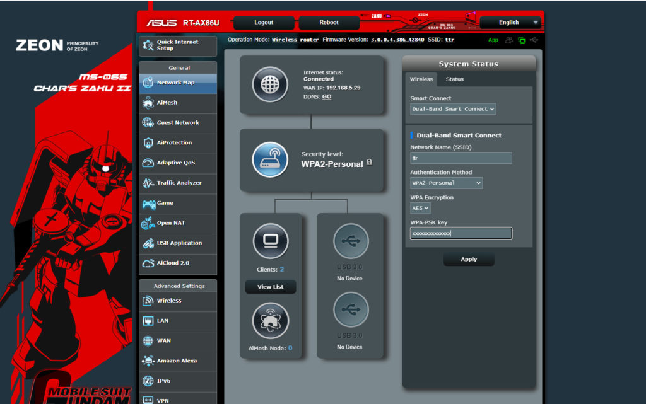Open AiCloud 2.0
646x404 pixels.
pyautogui.click(x=177, y=263)
